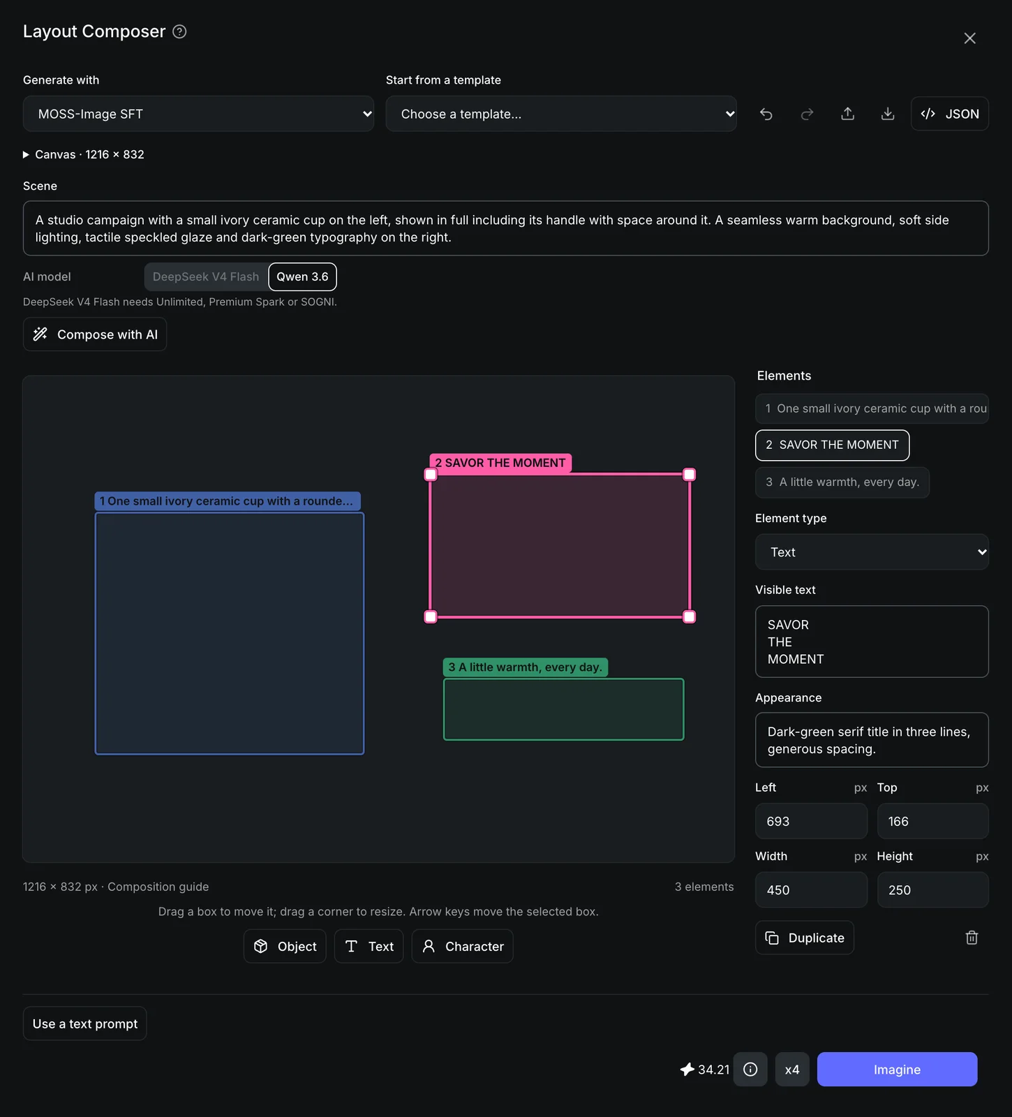This screenshot has width=1012, height=1117.
Task: Click the Width value field
Action: coord(811,890)
